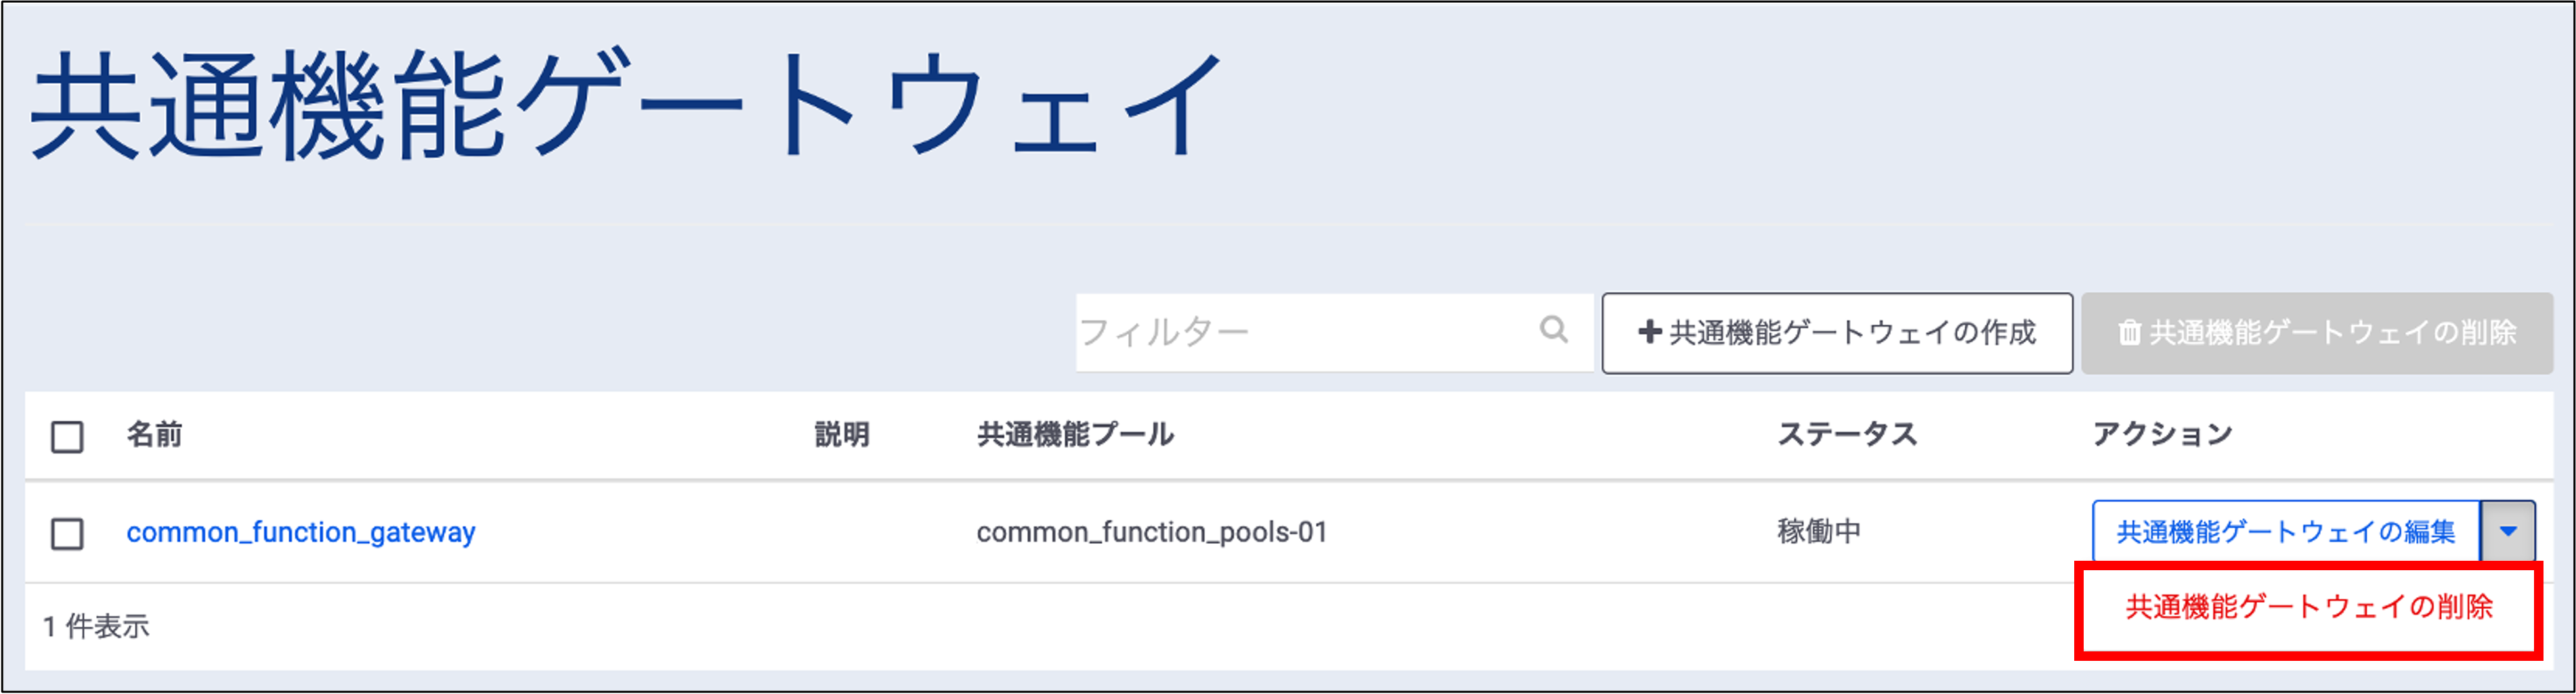Focus the フィルター text input
The width and height of the screenshot is (2576, 694).
click(x=1300, y=333)
